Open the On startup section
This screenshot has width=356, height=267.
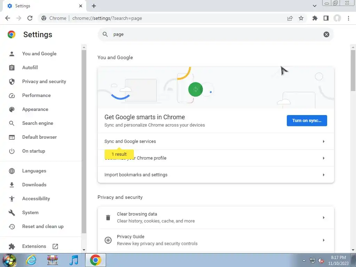[x=34, y=151]
